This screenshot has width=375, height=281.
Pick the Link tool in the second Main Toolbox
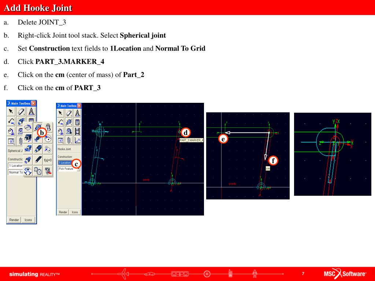tap(69, 113)
